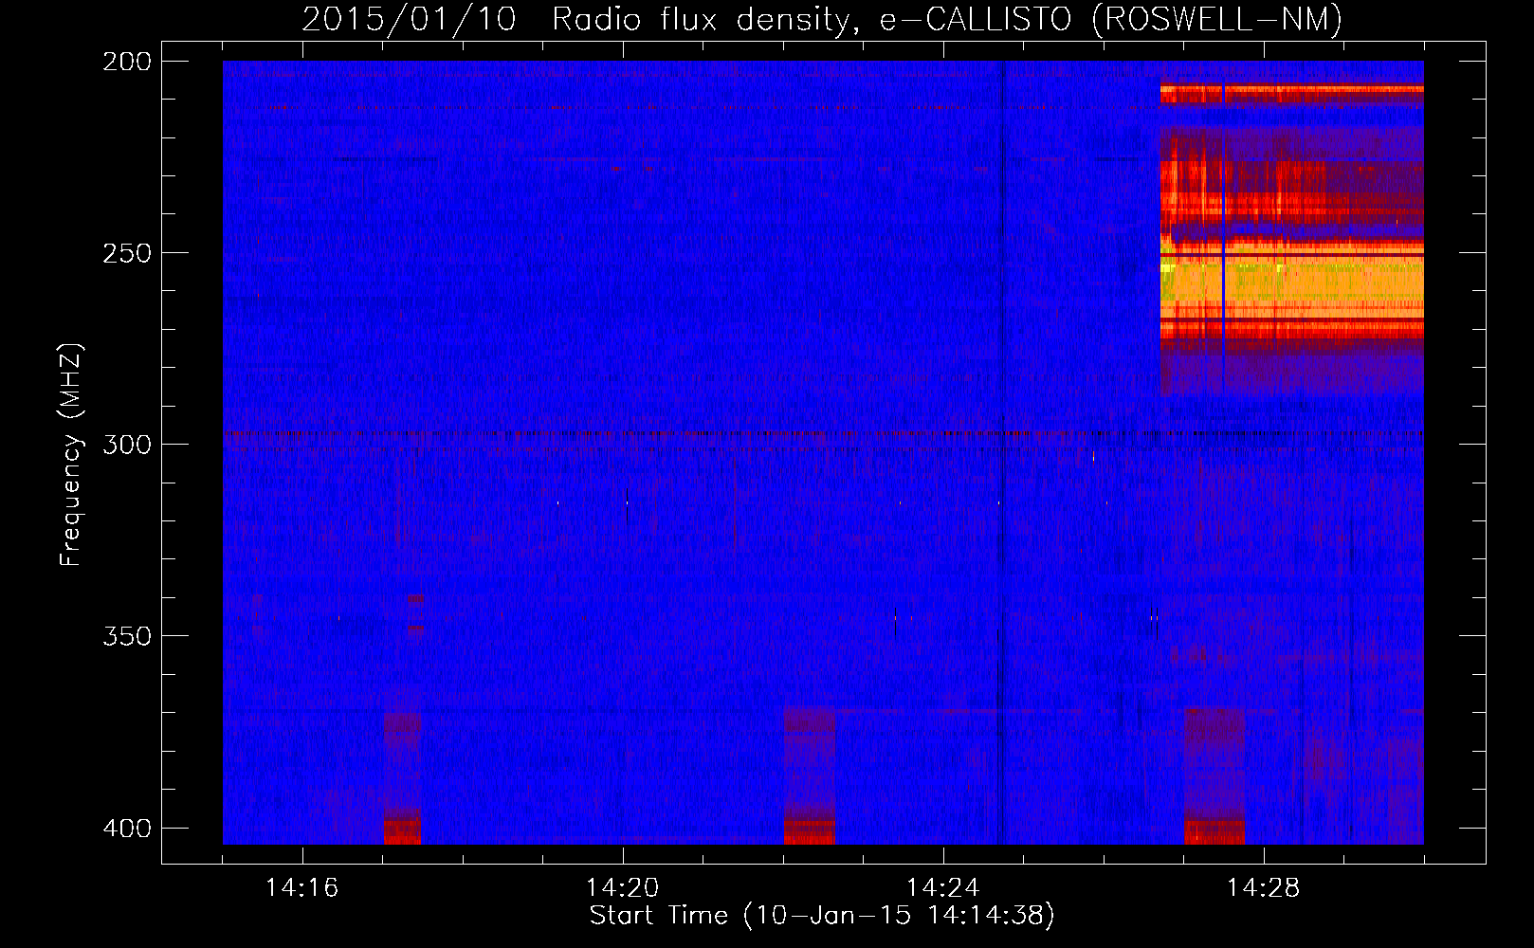Click the plot title '2015/01/10 Radio flux density'
This screenshot has width=1534, height=948.
(x=822, y=19)
